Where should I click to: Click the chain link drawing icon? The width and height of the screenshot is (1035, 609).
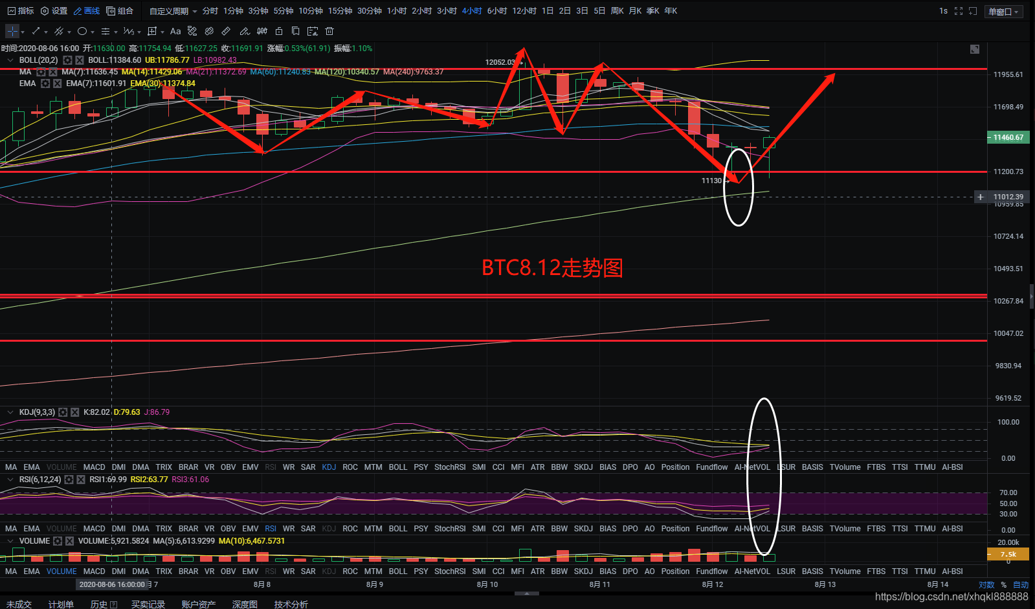[209, 31]
